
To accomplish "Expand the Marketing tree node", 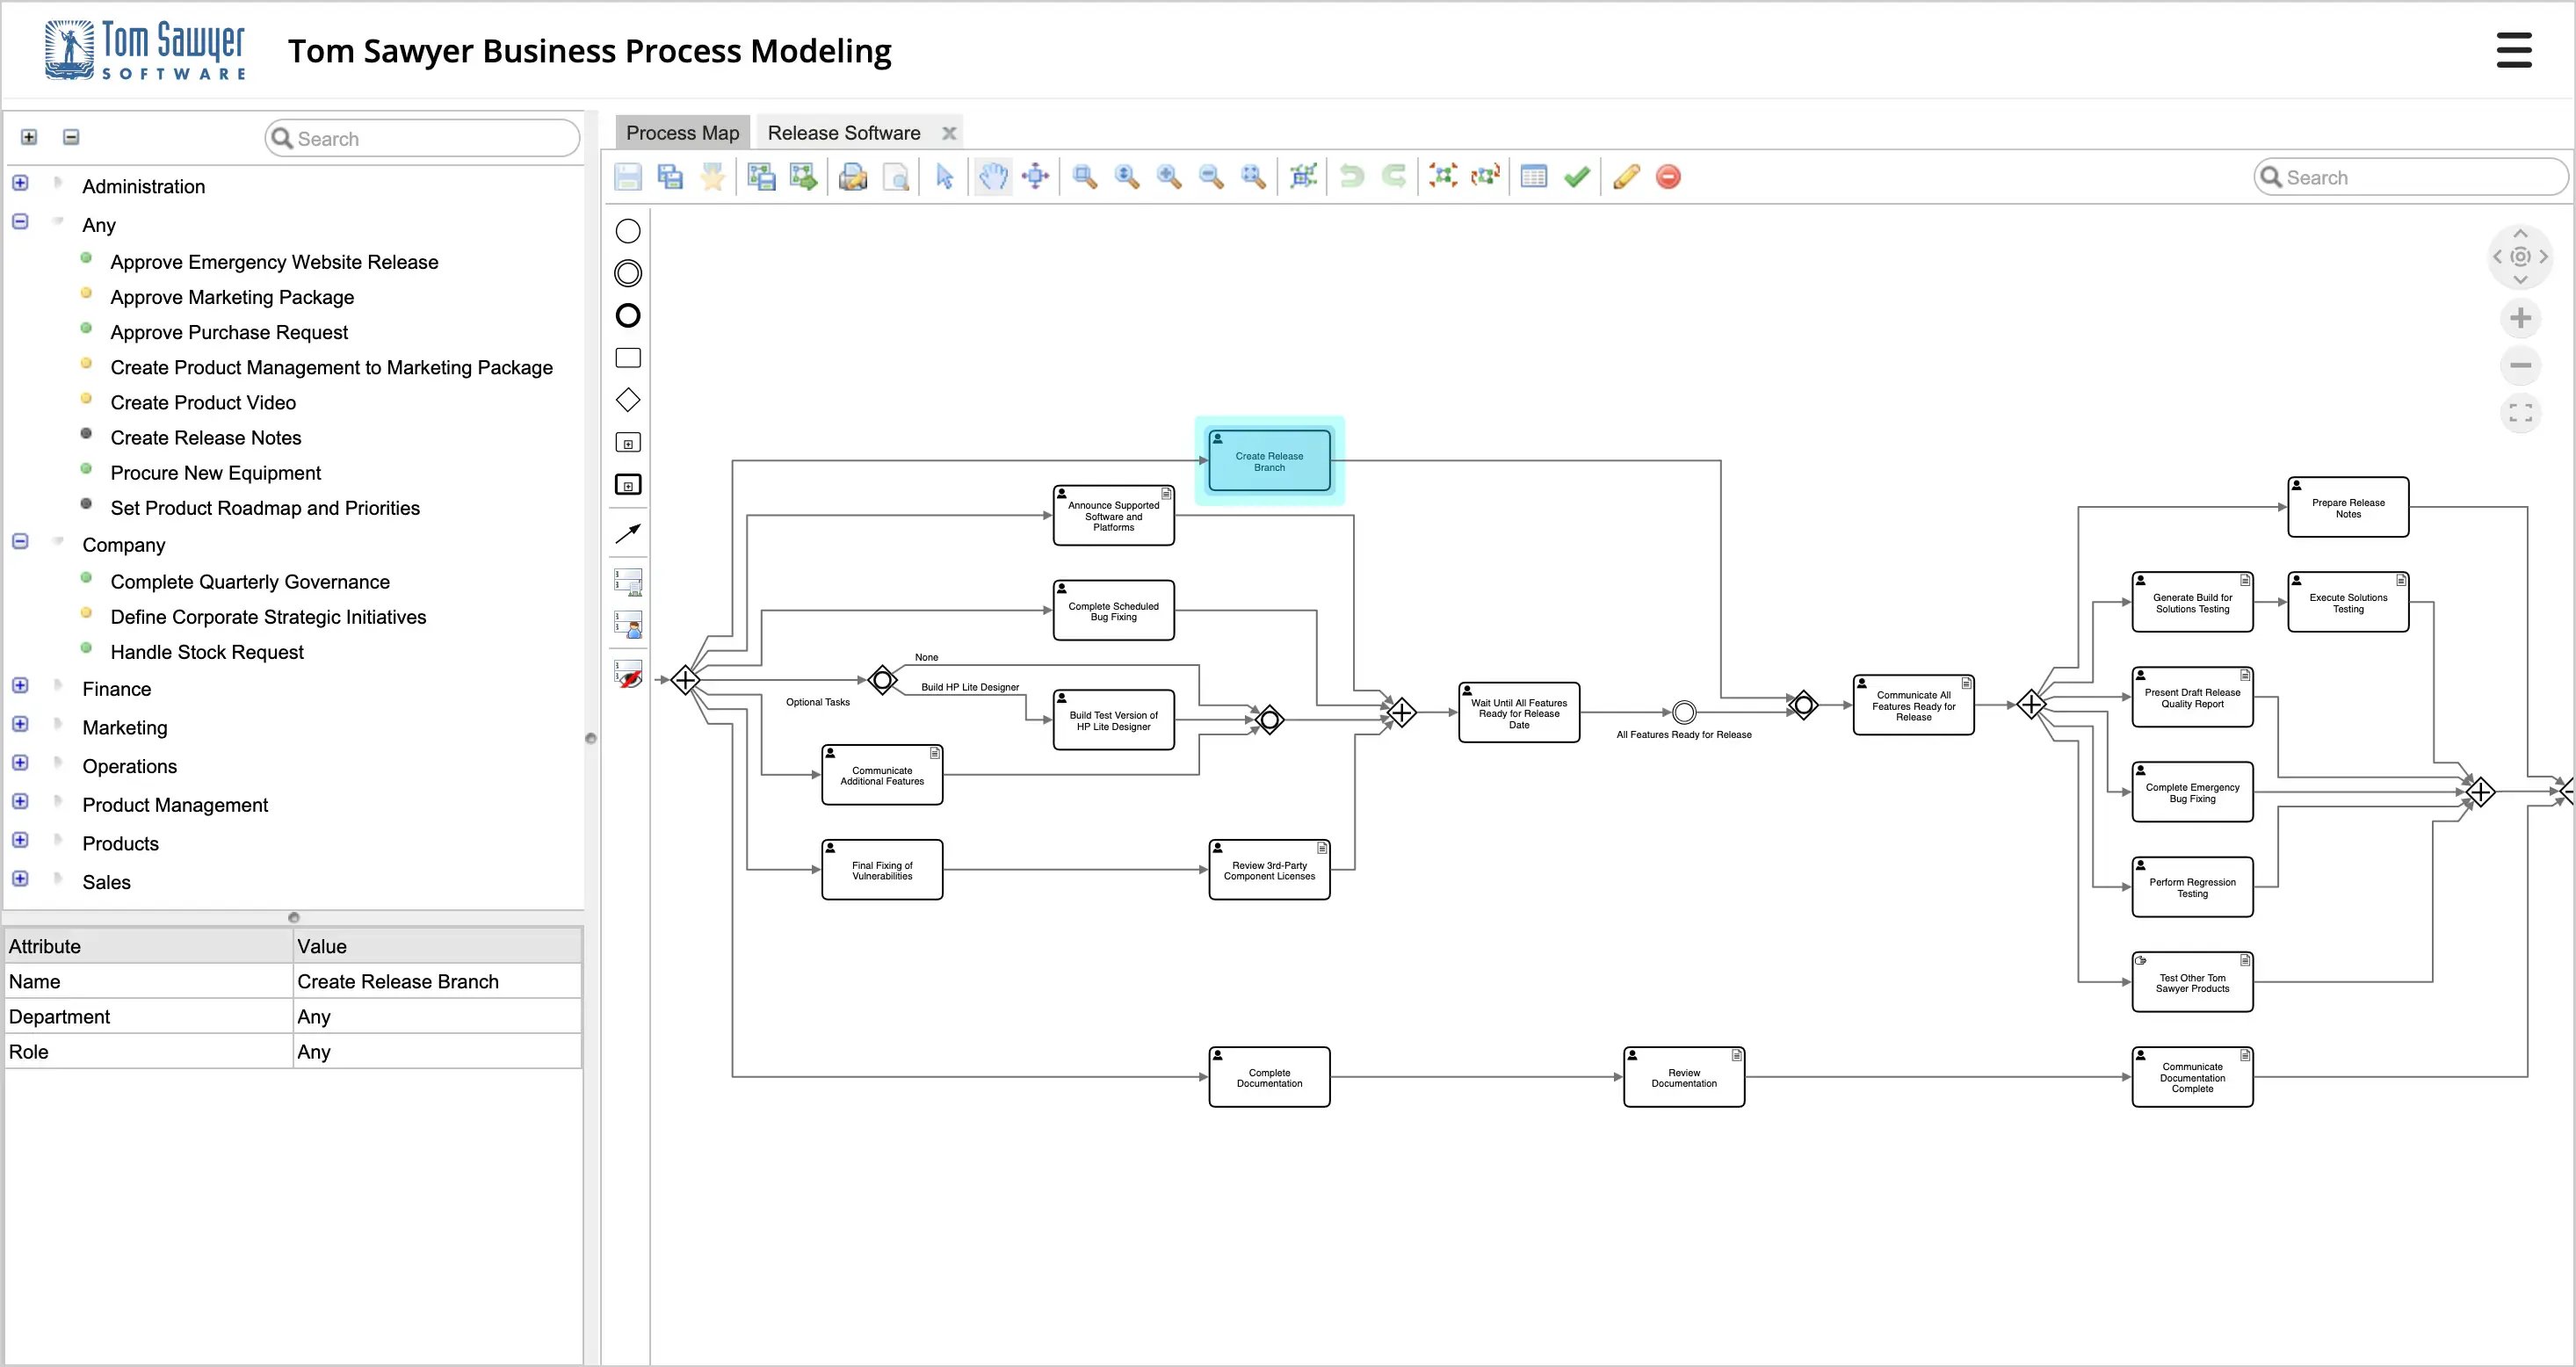I will click(x=20, y=724).
